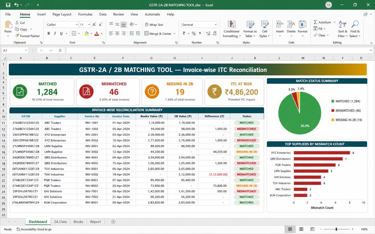Toggle Center horizontal alignment
Screen dimensions: 375x234
[117, 33]
